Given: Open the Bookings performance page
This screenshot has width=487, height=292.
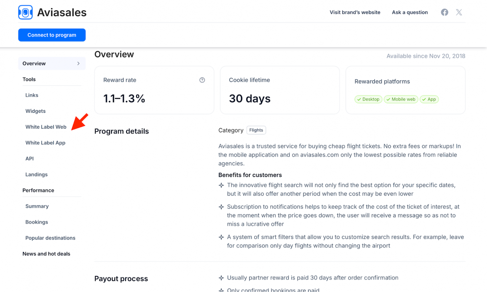Looking at the screenshot, I should tap(37, 222).
